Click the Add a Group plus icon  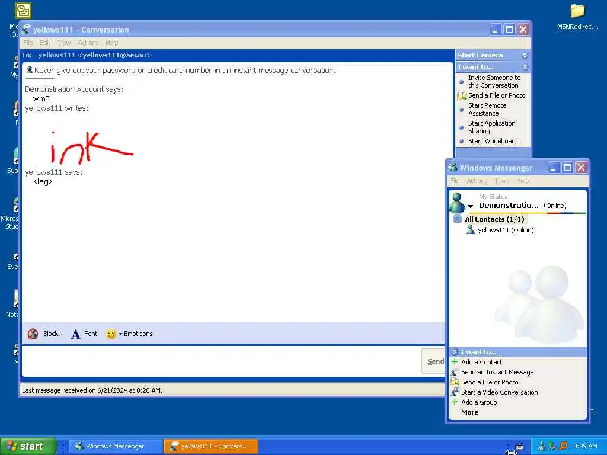pyautogui.click(x=455, y=402)
